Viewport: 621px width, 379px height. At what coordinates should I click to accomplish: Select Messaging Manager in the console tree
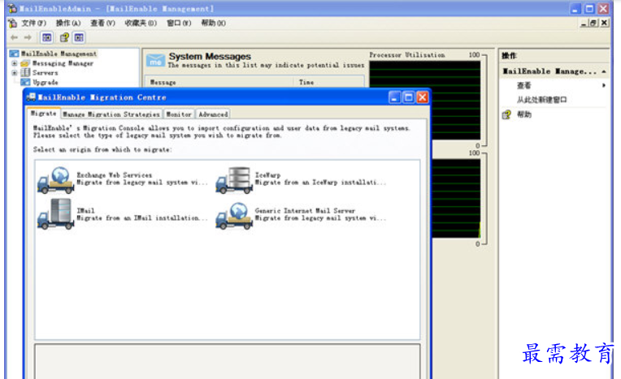tap(63, 63)
